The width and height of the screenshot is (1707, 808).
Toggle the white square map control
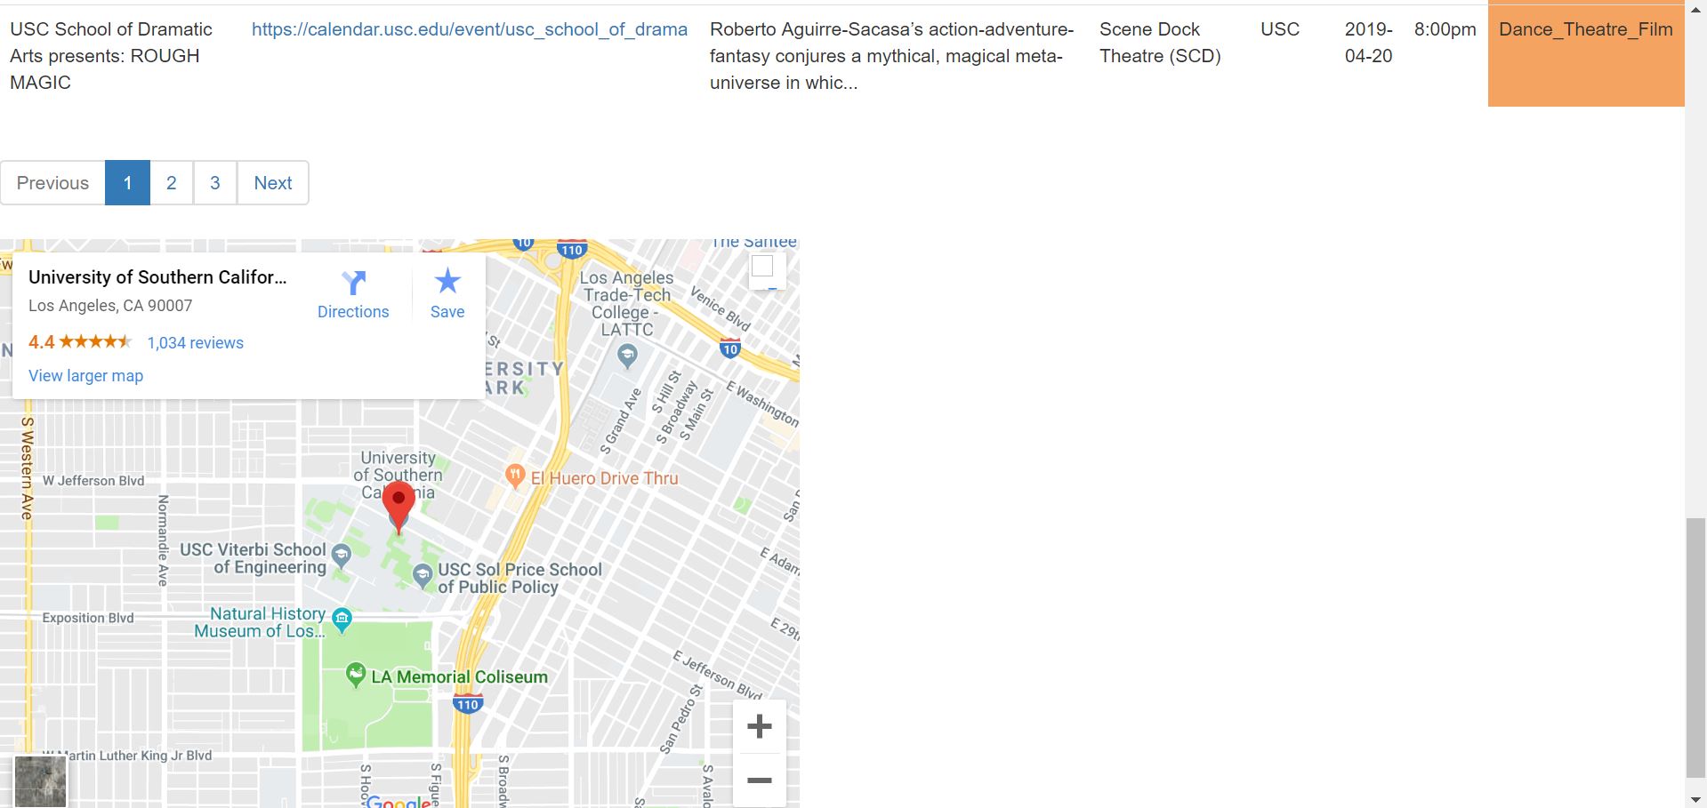[x=762, y=266]
